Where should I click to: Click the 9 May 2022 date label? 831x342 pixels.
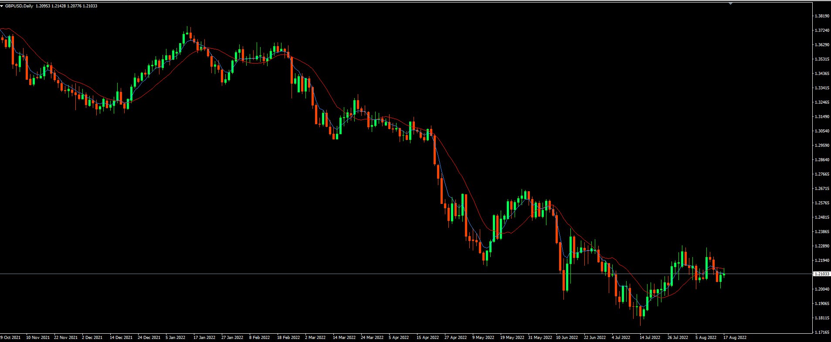coord(483,338)
